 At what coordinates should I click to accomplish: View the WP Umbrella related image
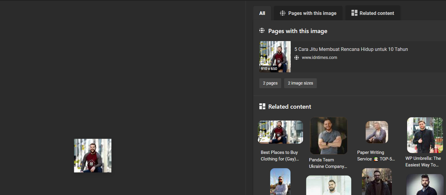pyautogui.click(x=425, y=135)
